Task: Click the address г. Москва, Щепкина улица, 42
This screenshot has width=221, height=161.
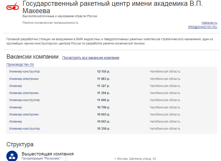Action: coord(135,159)
